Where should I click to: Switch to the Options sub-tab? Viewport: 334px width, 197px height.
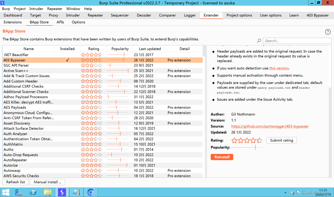(x=78, y=22)
